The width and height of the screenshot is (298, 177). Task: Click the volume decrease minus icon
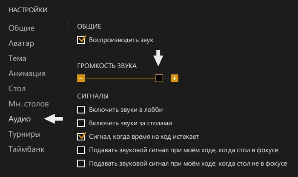81,78
